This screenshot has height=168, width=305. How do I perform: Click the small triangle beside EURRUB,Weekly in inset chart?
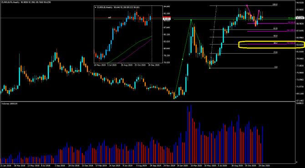tap(95, 7)
